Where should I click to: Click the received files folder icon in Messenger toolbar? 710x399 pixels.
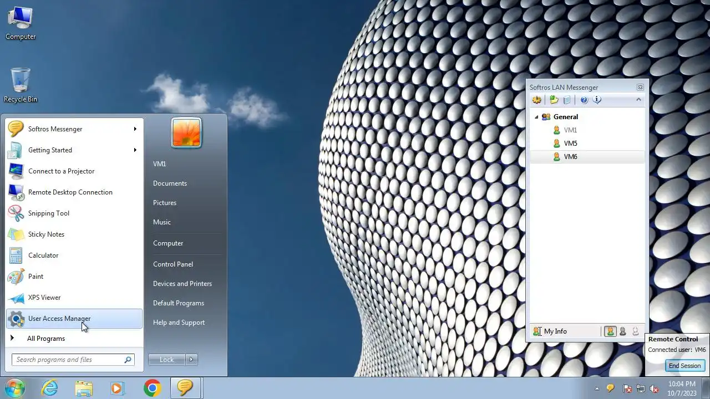coord(554,100)
